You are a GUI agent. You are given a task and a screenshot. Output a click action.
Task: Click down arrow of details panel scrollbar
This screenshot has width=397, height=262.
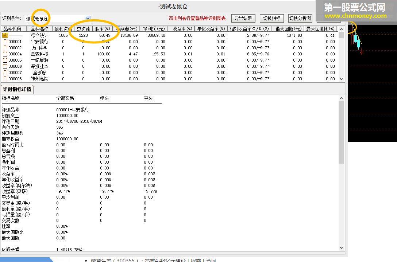point(341,248)
